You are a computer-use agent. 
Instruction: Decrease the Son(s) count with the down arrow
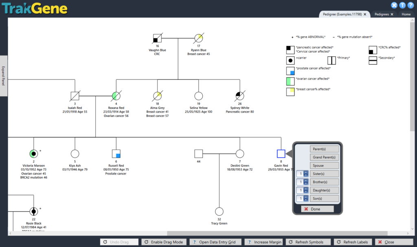[x=306, y=200]
